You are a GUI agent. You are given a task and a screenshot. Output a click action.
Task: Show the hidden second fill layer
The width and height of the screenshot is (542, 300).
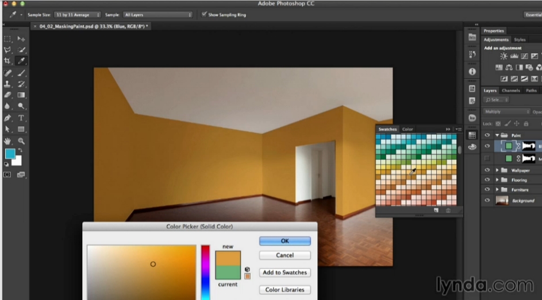(x=487, y=159)
